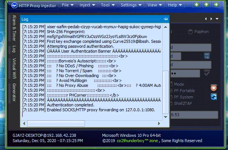Image resolution: width=228 pixels, height=150 pixels.
Task: Click the co2thunderboy zone link
Action: (x=137, y=141)
